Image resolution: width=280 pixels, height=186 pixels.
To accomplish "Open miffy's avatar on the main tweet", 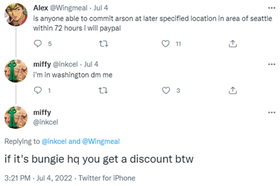I will (16, 117).
